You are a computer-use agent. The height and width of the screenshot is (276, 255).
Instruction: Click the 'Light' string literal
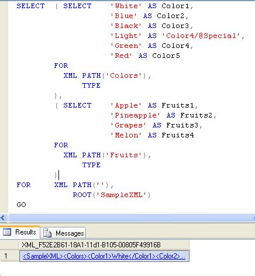tap(126, 36)
